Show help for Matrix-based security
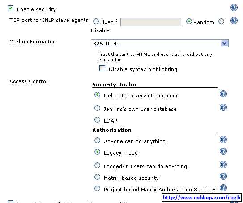Viewport: 243px width, 203px height. click(223, 176)
